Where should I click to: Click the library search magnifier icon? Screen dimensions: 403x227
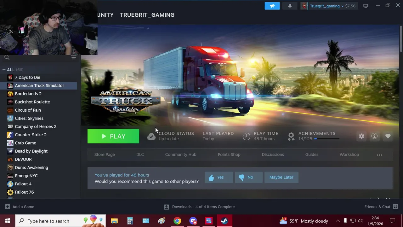coord(7,57)
